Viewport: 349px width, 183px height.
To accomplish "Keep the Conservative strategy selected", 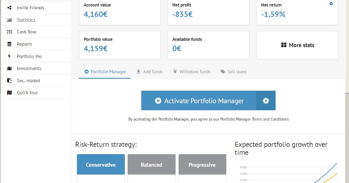I will tap(101, 164).
